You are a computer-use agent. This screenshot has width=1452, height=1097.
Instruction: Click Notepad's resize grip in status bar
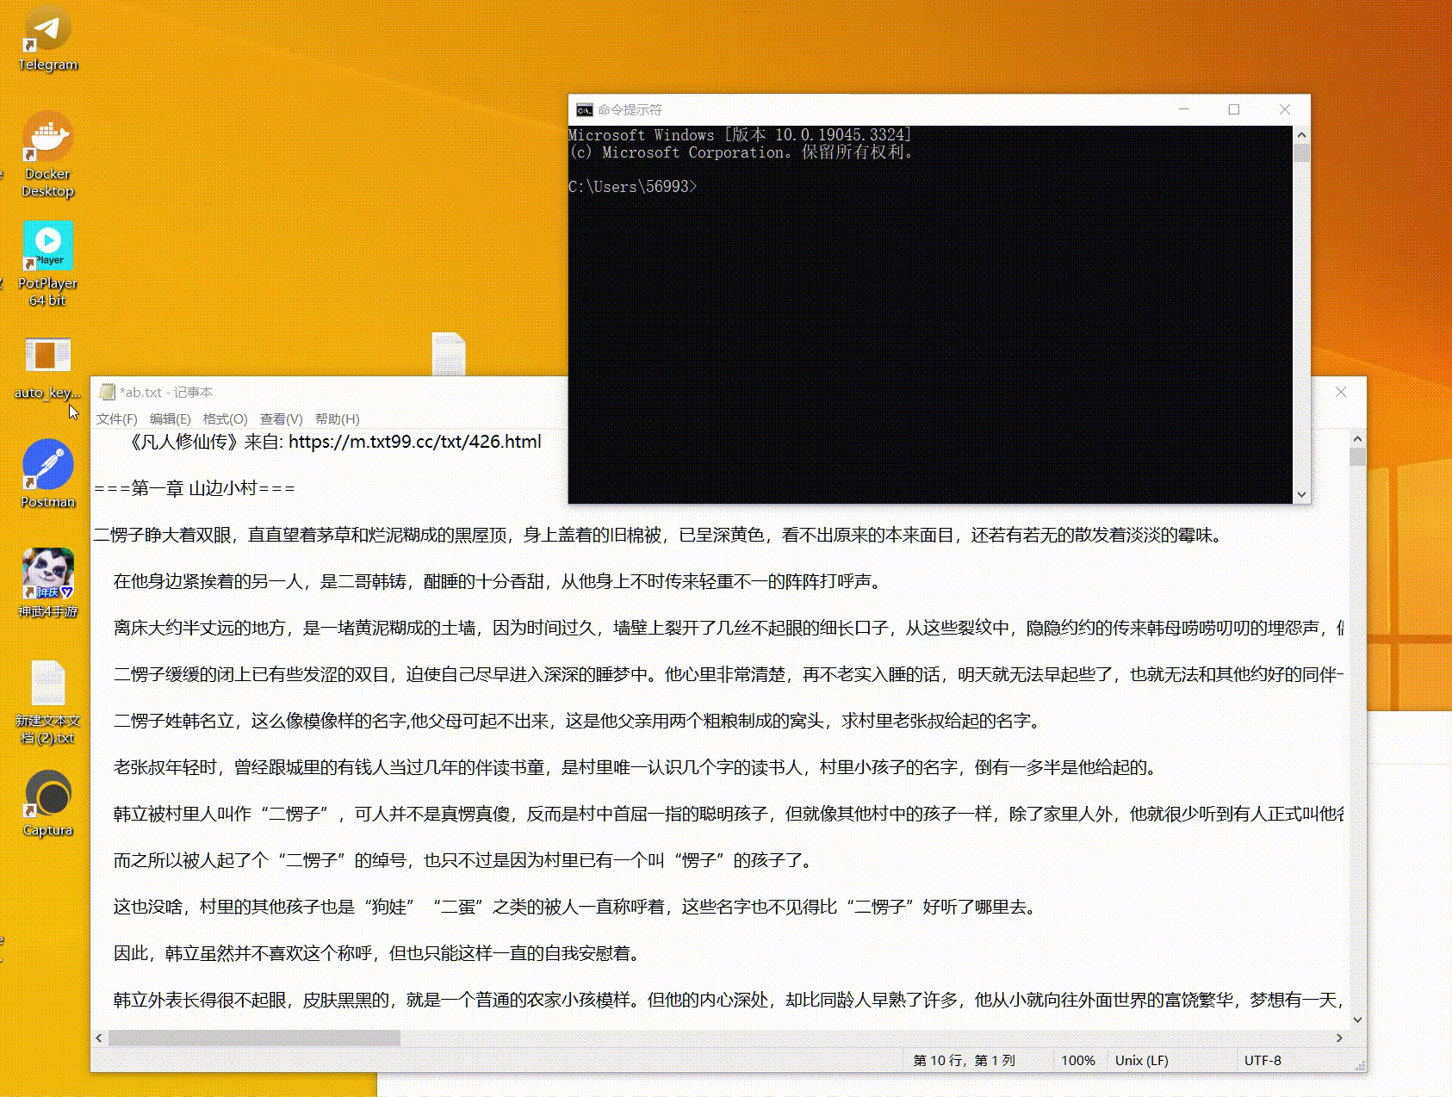point(1360,1066)
